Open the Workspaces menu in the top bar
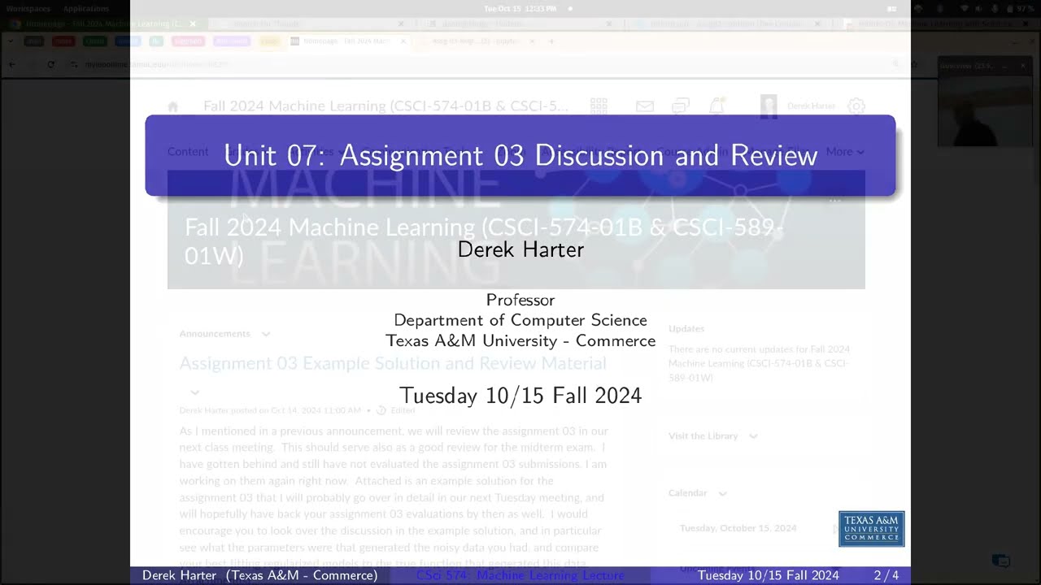 [x=28, y=8]
